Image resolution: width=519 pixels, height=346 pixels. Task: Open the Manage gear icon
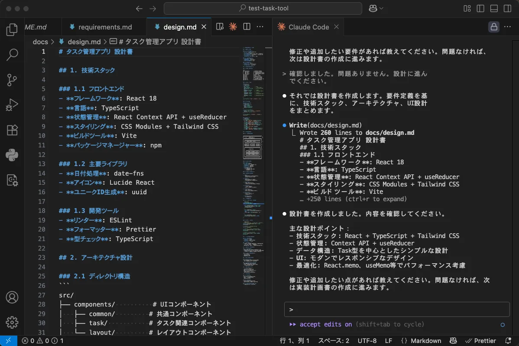point(12,322)
